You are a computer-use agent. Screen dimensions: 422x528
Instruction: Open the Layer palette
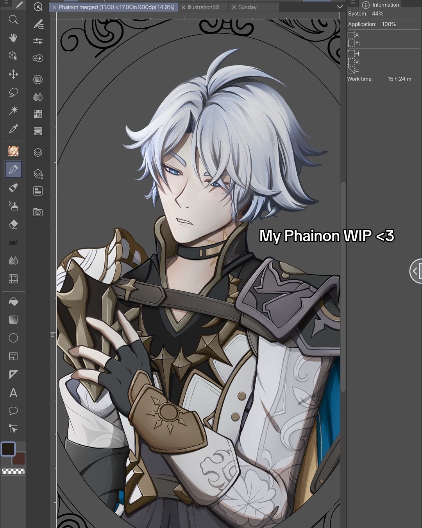pos(38,153)
